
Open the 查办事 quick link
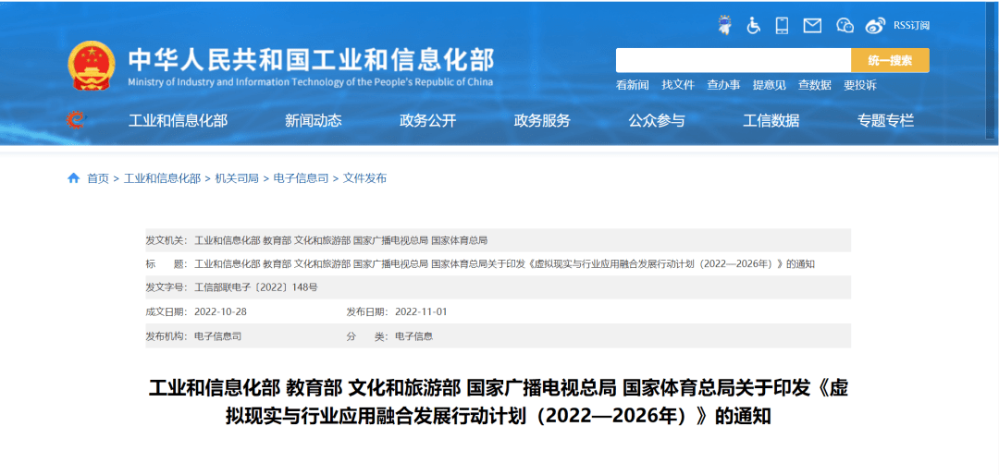[723, 85]
